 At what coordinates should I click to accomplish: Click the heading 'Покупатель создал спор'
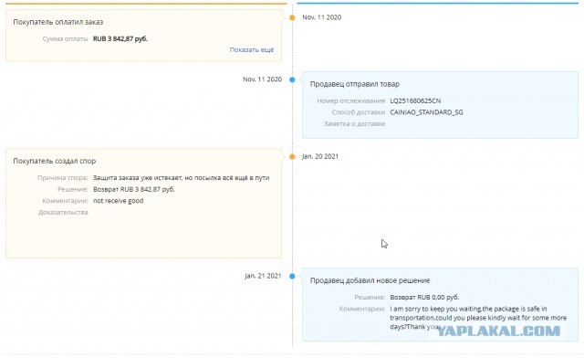point(55,161)
